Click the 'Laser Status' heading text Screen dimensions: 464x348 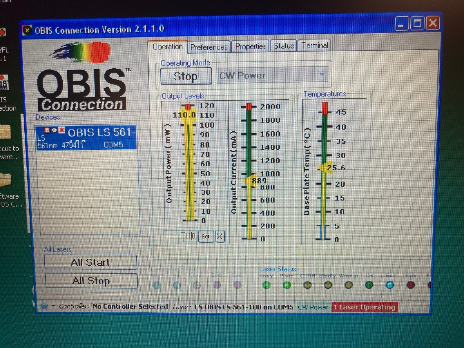(278, 269)
